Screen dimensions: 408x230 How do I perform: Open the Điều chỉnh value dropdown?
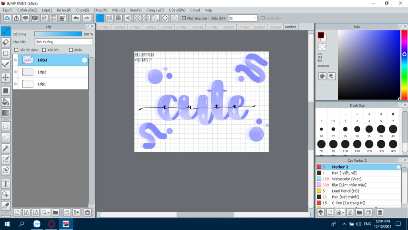click(243, 18)
